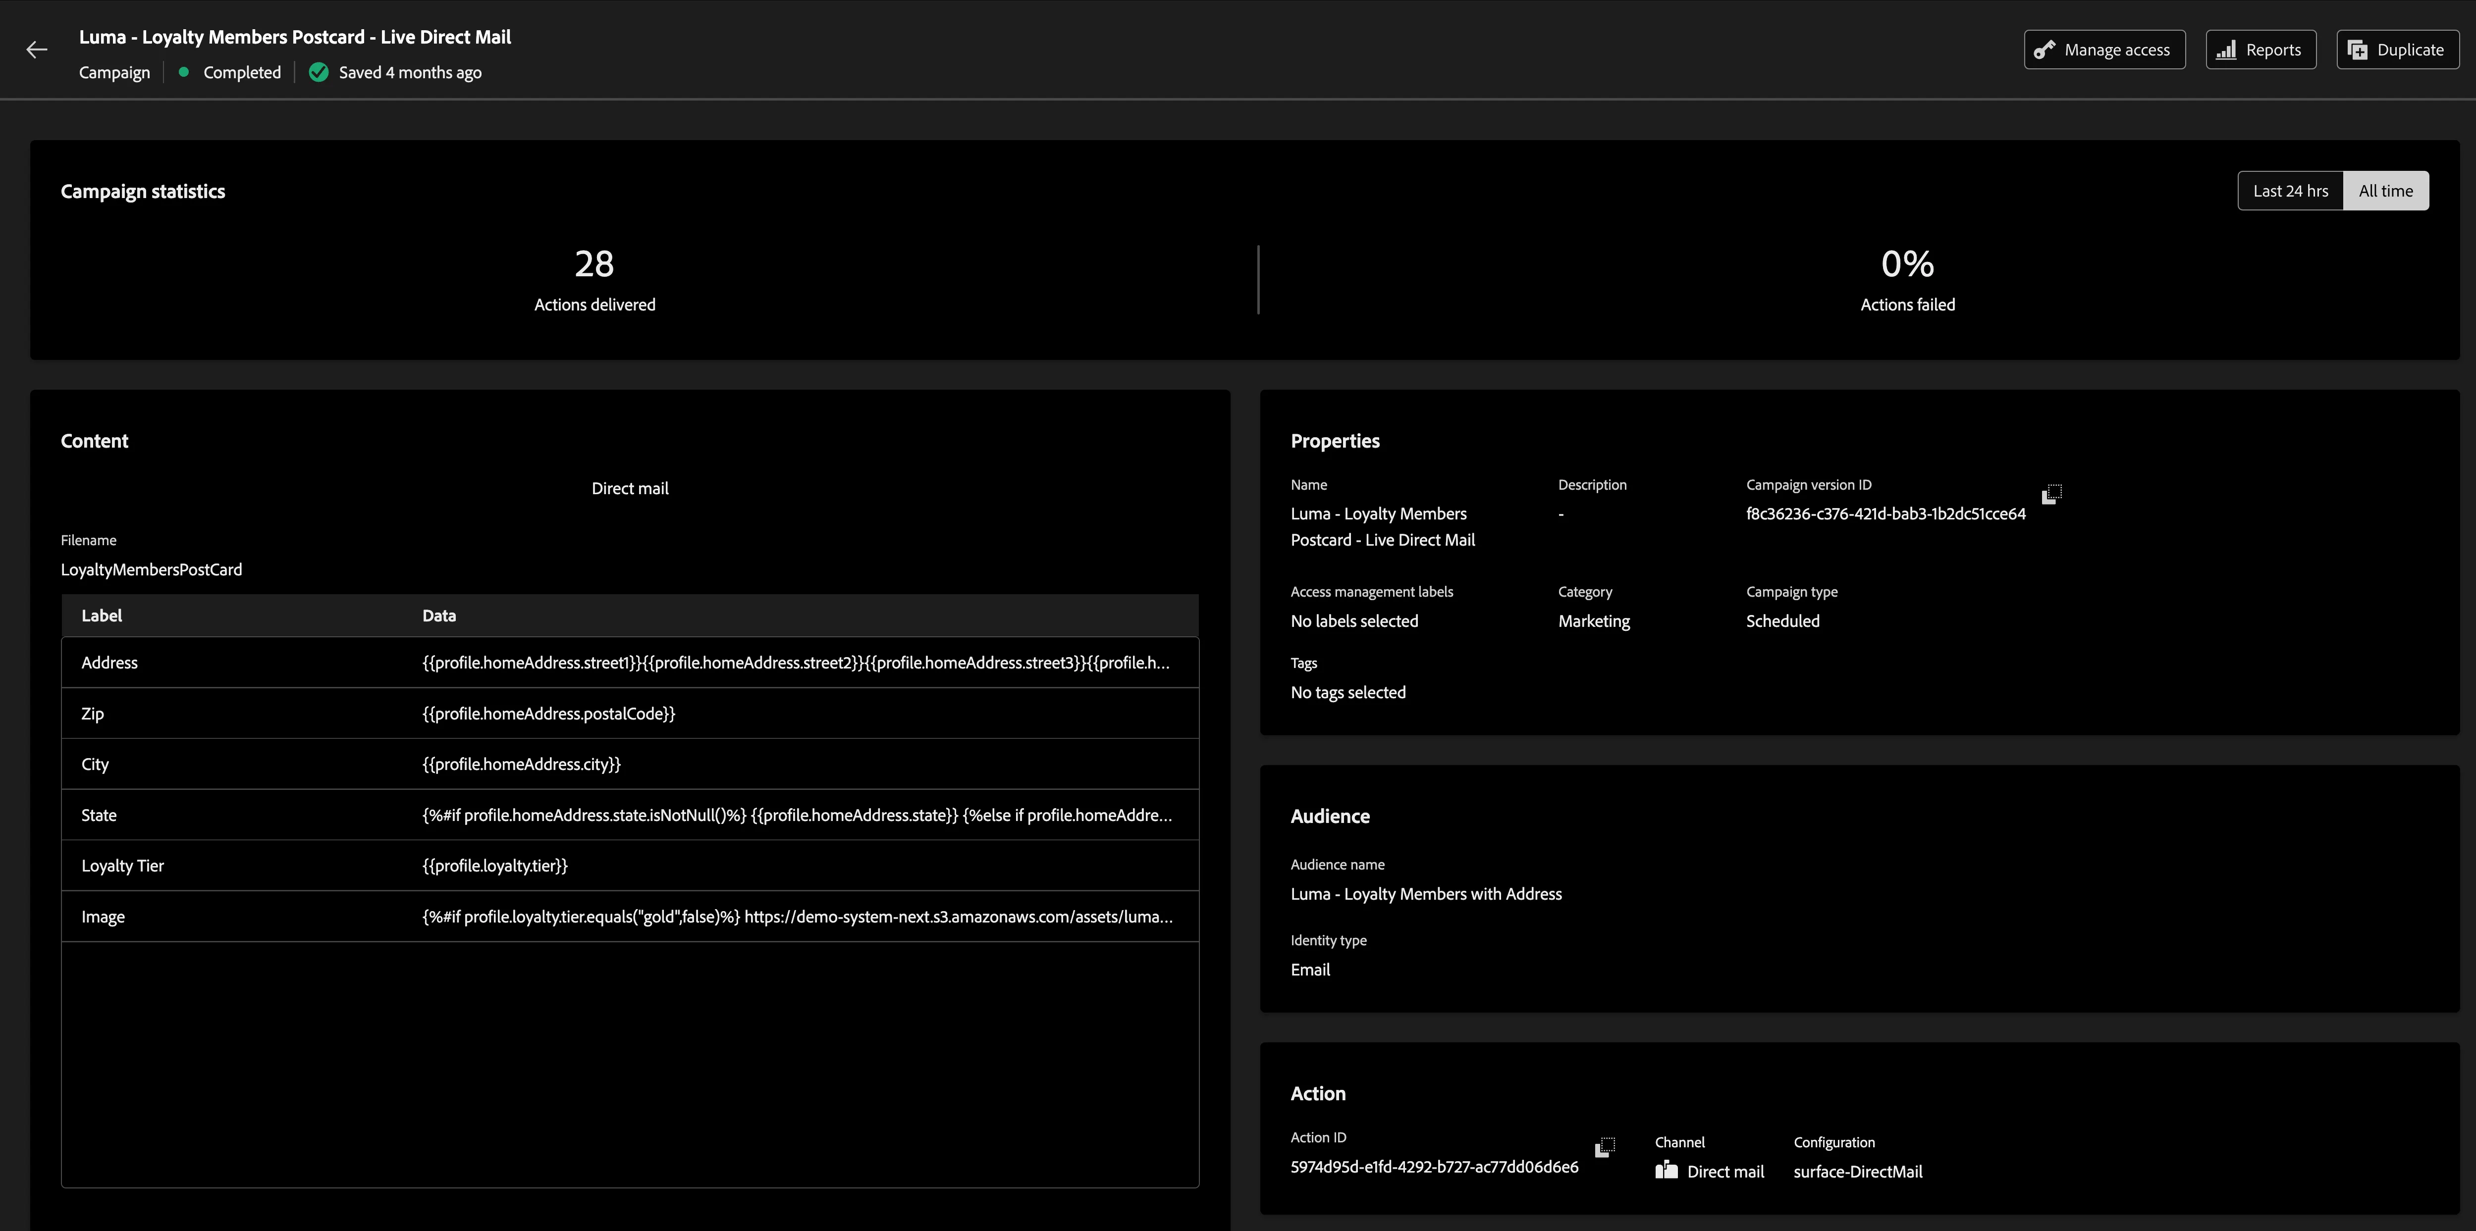Click the {{profile.loyalty.tier}} data cell
2476x1231 pixels.
(x=495, y=866)
